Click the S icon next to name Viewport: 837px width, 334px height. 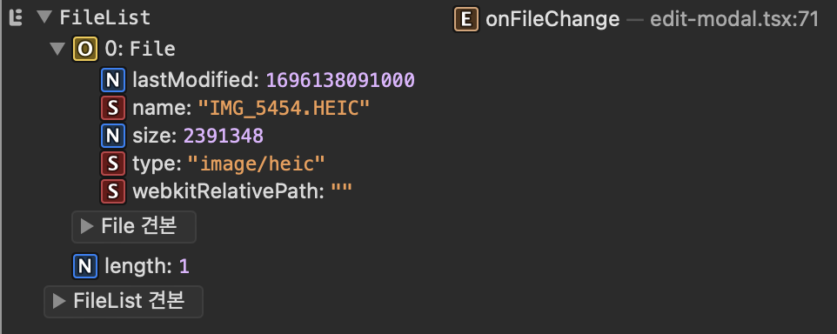pyautogui.click(x=112, y=109)
